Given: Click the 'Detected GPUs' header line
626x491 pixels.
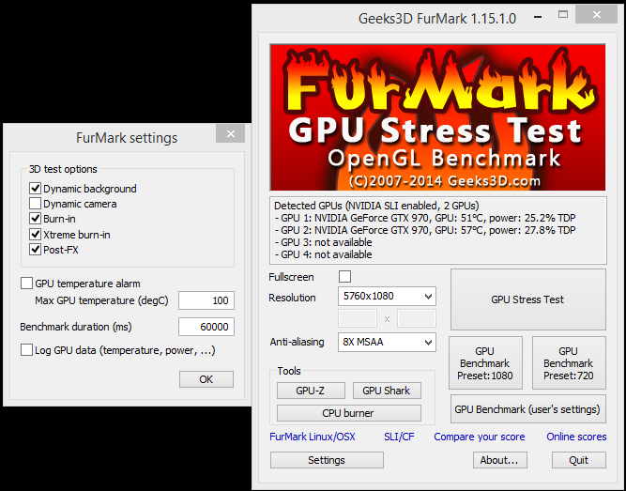Looking at the screenshot, I should [x=376, y=206].
